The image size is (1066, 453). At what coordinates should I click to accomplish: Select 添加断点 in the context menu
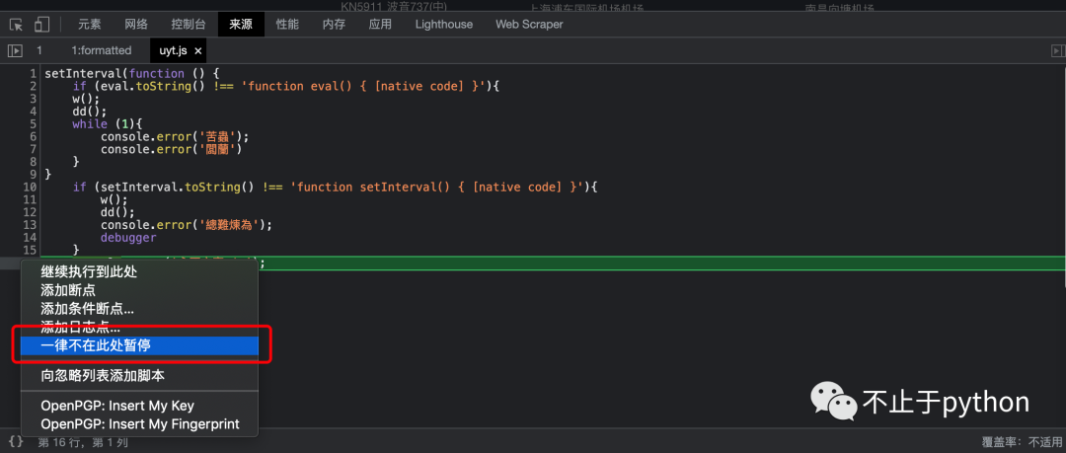click(x=68, y=290)
